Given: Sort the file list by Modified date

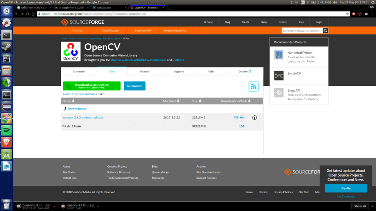Looking at the screenshot, I should (x=171, y=101).
